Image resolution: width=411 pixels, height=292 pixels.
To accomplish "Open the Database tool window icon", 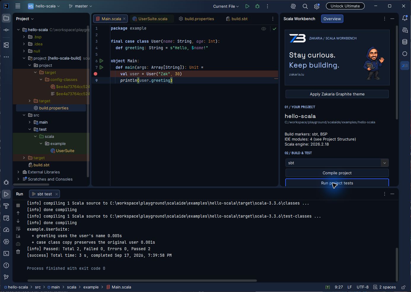I will pyautogui.click(x=405, y=42).
